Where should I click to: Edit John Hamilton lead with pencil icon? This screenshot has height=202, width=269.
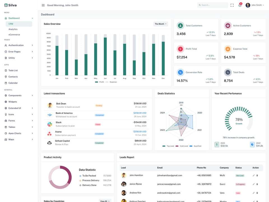[x=254, y=175]
